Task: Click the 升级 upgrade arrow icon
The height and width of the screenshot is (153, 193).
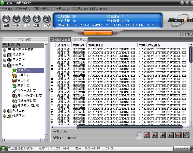Action: click(47, 19)
